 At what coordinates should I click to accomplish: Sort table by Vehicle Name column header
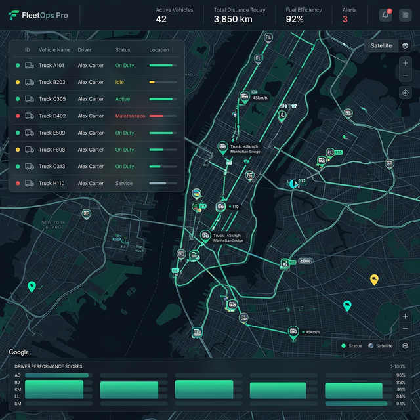click(54, 50)
